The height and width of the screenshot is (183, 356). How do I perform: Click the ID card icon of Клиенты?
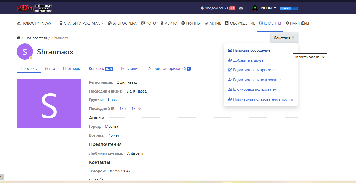(261, 23)
